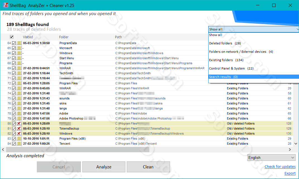
Task: Uncheck the checkbox for row 69 WinRAR
Action: 14,68
